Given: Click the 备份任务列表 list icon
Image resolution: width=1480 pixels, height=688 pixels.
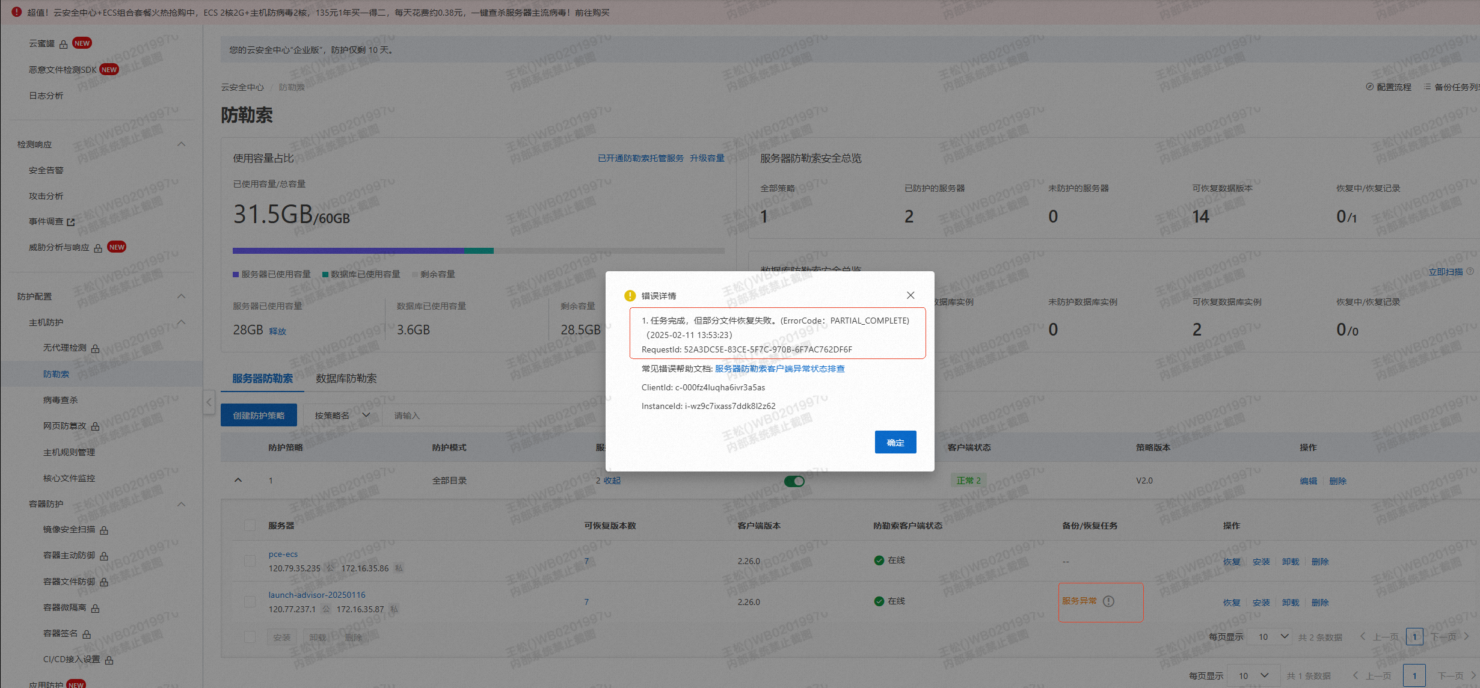Looking at the screenshot, I should click(1427, 87).
